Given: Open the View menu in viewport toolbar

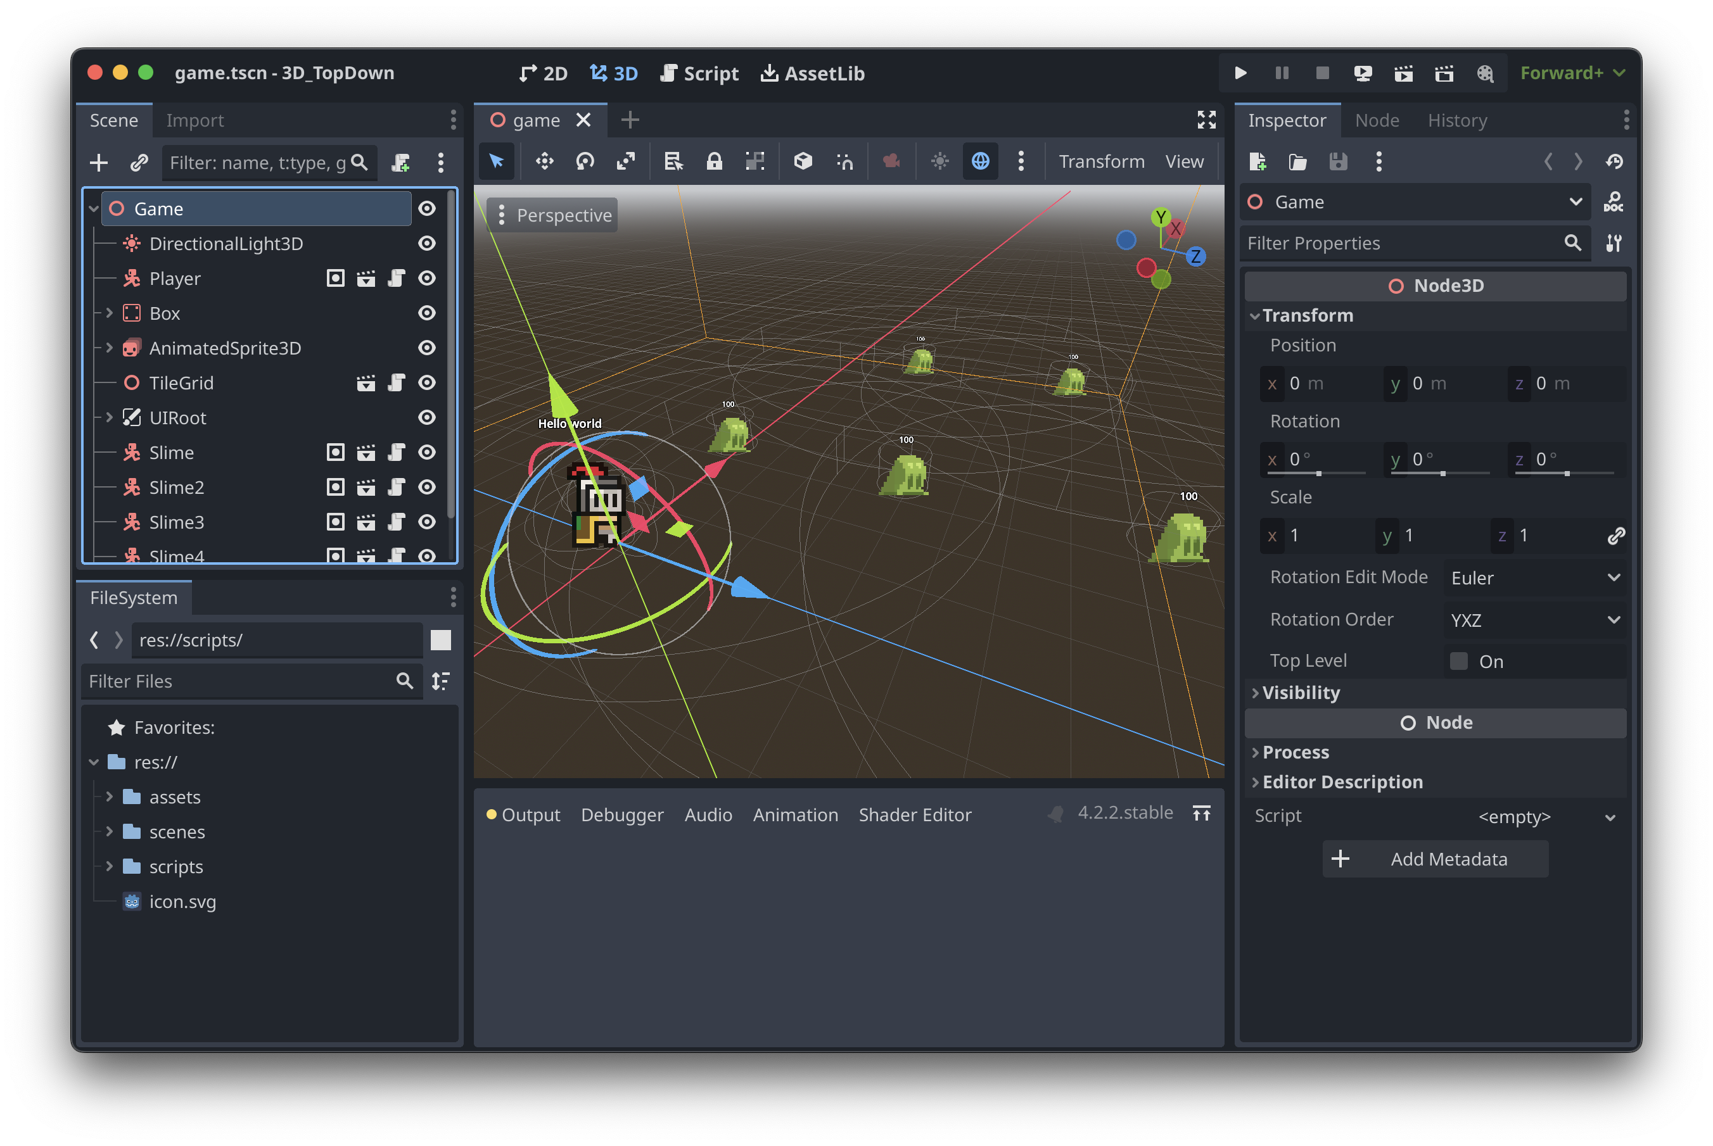Looking at the screenshot, I should point(1183,161).
